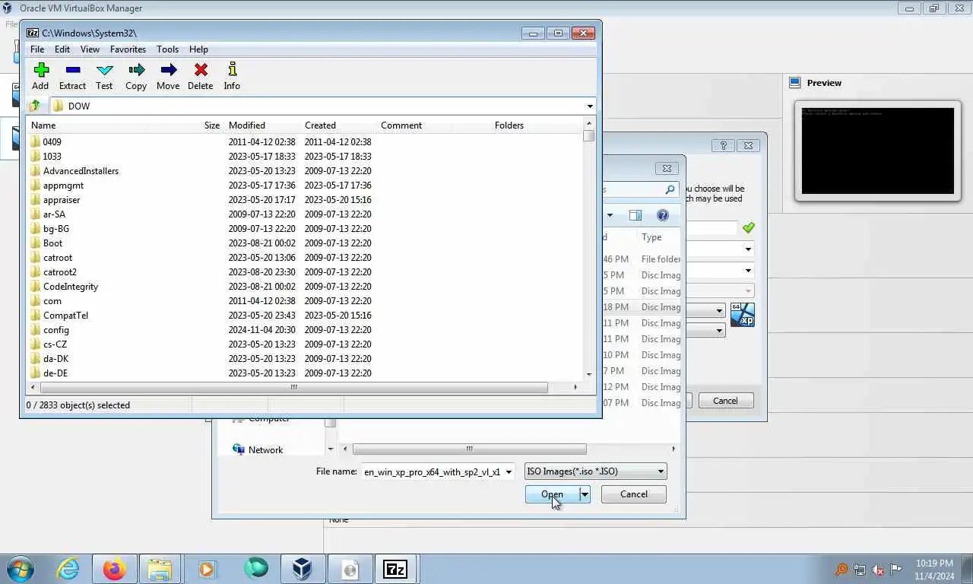
Task: Expand the 7-Zip address bar dropdown
Action: (x=590, y=106)
